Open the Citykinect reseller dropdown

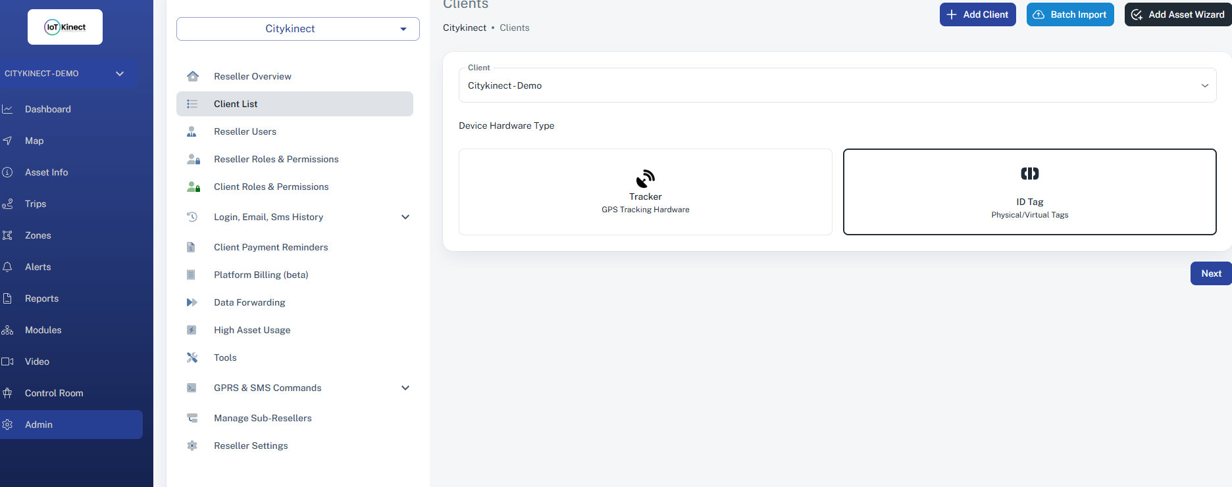tap(297, 29)
